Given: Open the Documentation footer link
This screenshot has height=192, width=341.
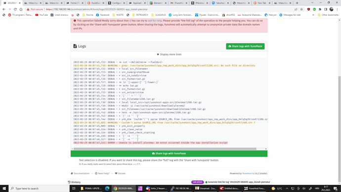Looking at the screenshot, I should click(x=80, y=174).
